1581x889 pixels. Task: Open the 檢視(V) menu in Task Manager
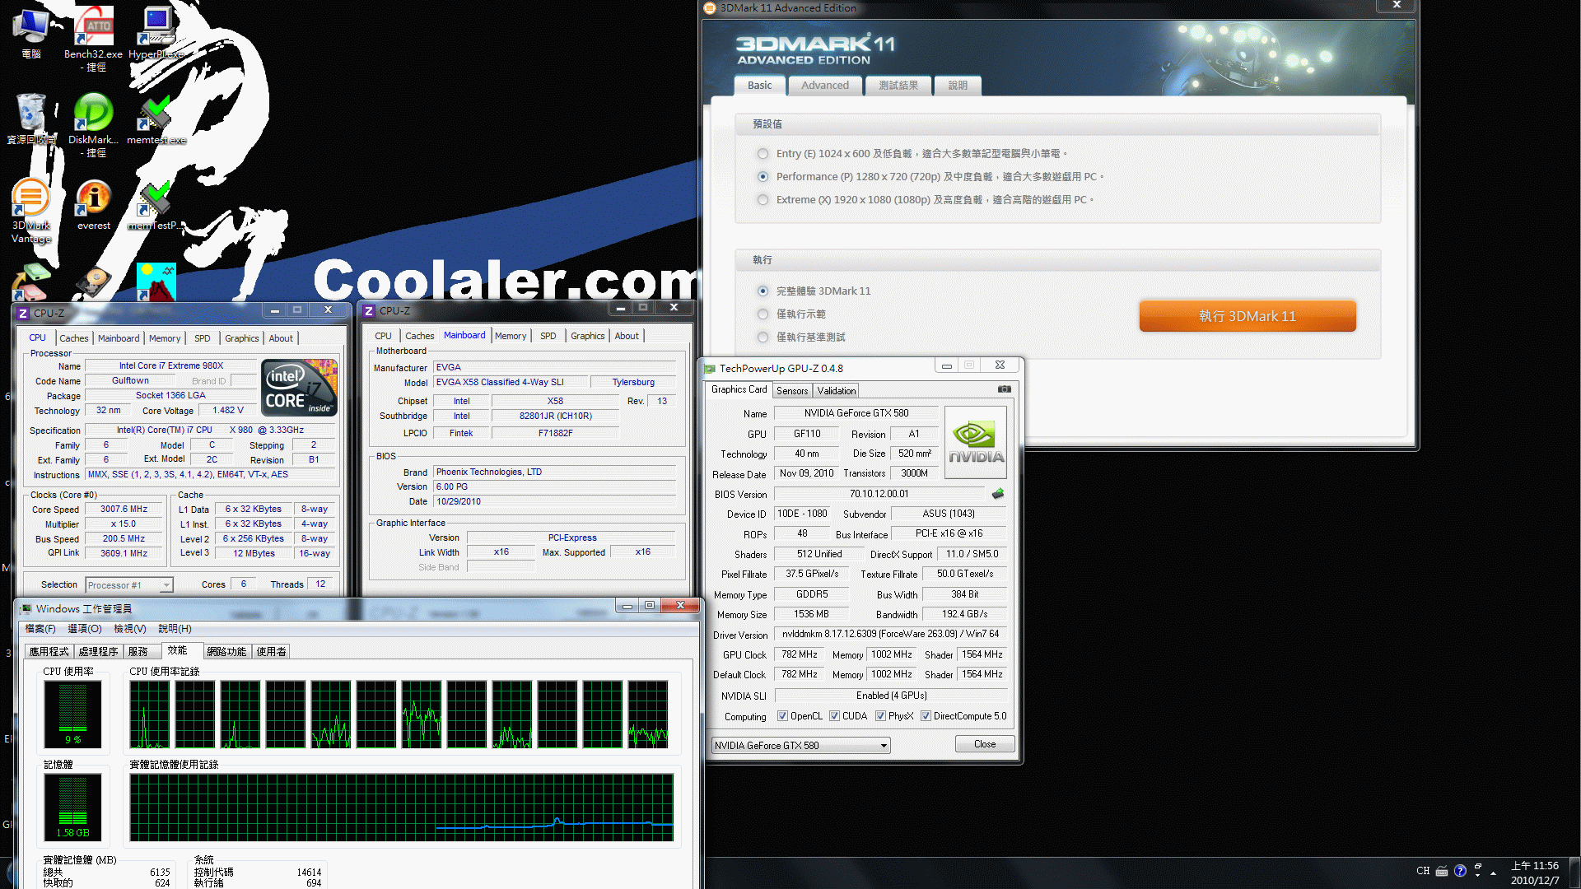pos(130,629)
